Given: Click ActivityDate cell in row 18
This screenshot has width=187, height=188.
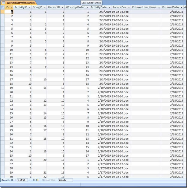Looking at the screenshot, I should click(x=100, y=84).
